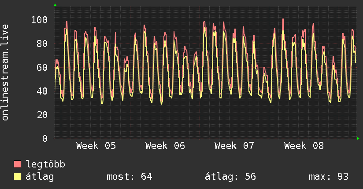The image size is (363, 189).
Task: Click the 'onlinestream.live' vertical axis title
Action: [x=5, y=73]
